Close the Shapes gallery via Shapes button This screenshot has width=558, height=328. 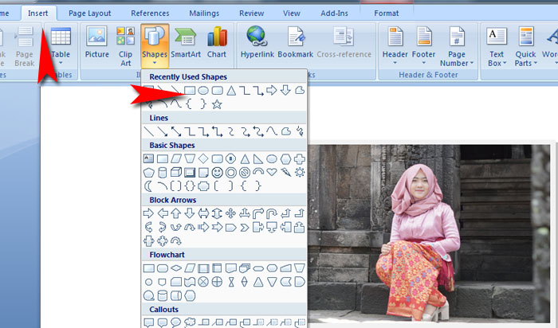click(x=155, y=45)
